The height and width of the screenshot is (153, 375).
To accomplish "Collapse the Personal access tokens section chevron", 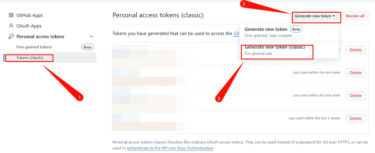I will click(x=91, y=36).
